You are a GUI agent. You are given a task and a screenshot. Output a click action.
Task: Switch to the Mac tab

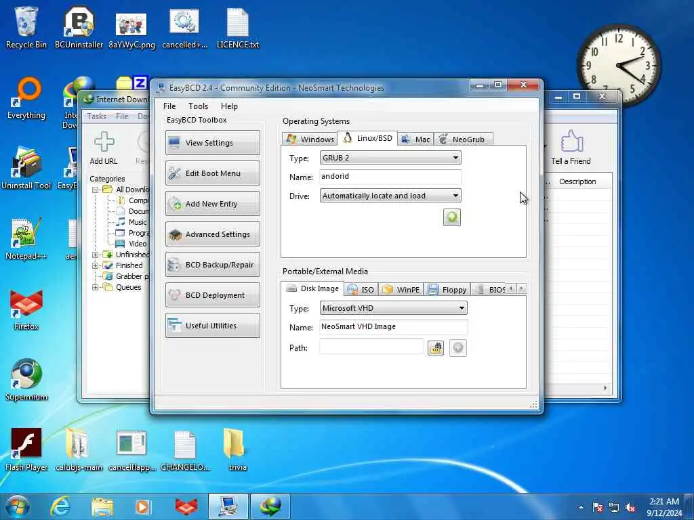415,139
